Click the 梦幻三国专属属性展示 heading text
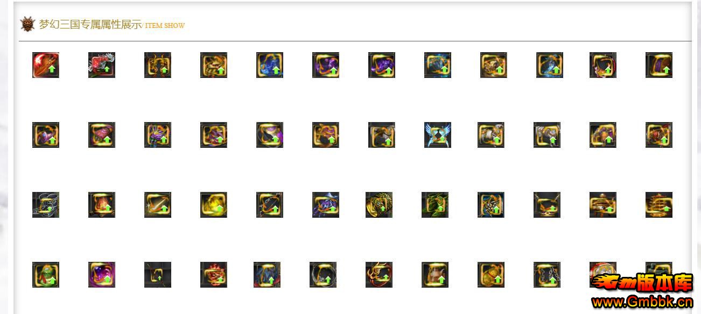The width and height of the screenshot is (701, 314). click(90, 24)
